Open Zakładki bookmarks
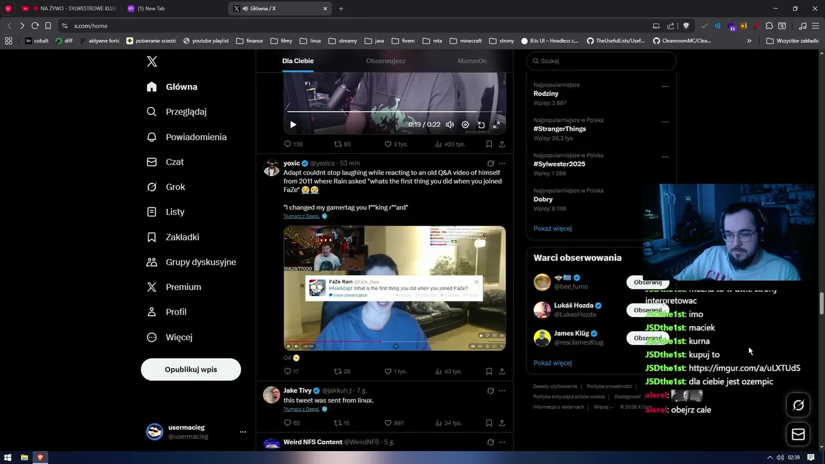Image resolution: width=825 pixels, height=464 pixels. [x=173, y=237]
